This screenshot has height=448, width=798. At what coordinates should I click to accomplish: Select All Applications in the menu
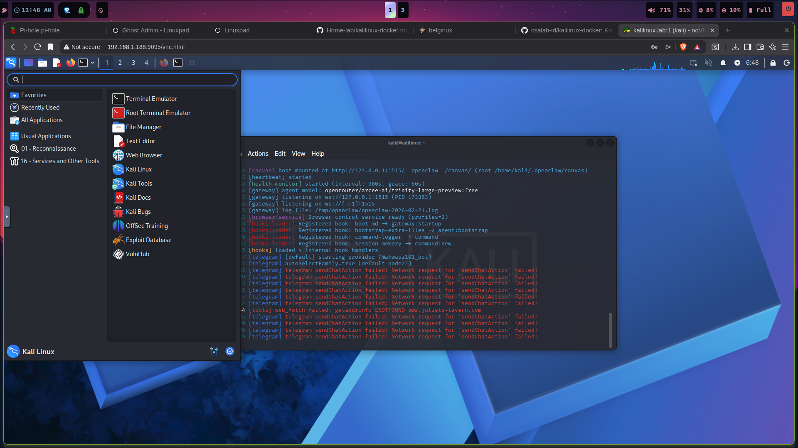[x=42, y=120]
